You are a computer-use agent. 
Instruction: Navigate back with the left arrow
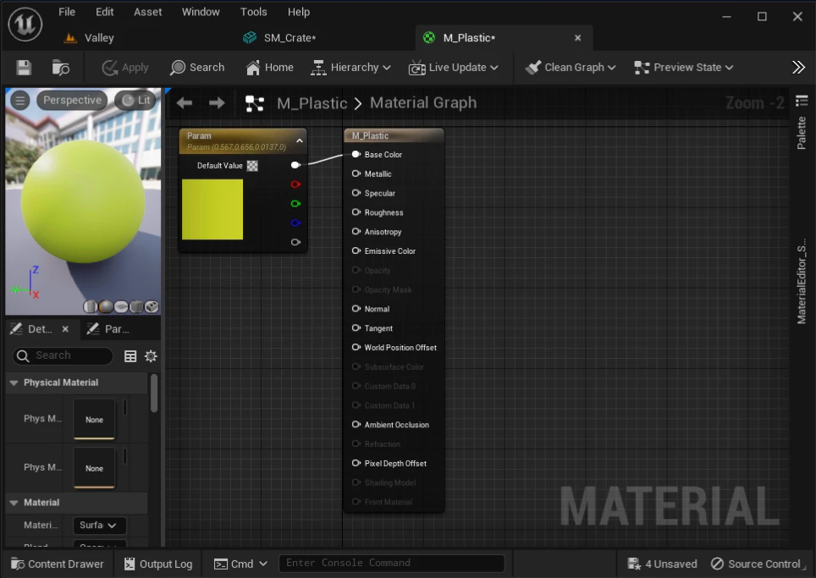[185, 103]
